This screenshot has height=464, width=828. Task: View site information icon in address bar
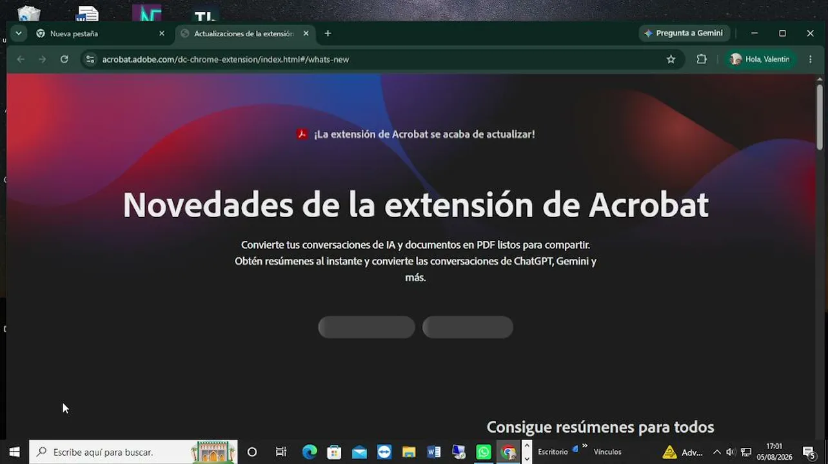pyautogui.click(x=90, y=59)
